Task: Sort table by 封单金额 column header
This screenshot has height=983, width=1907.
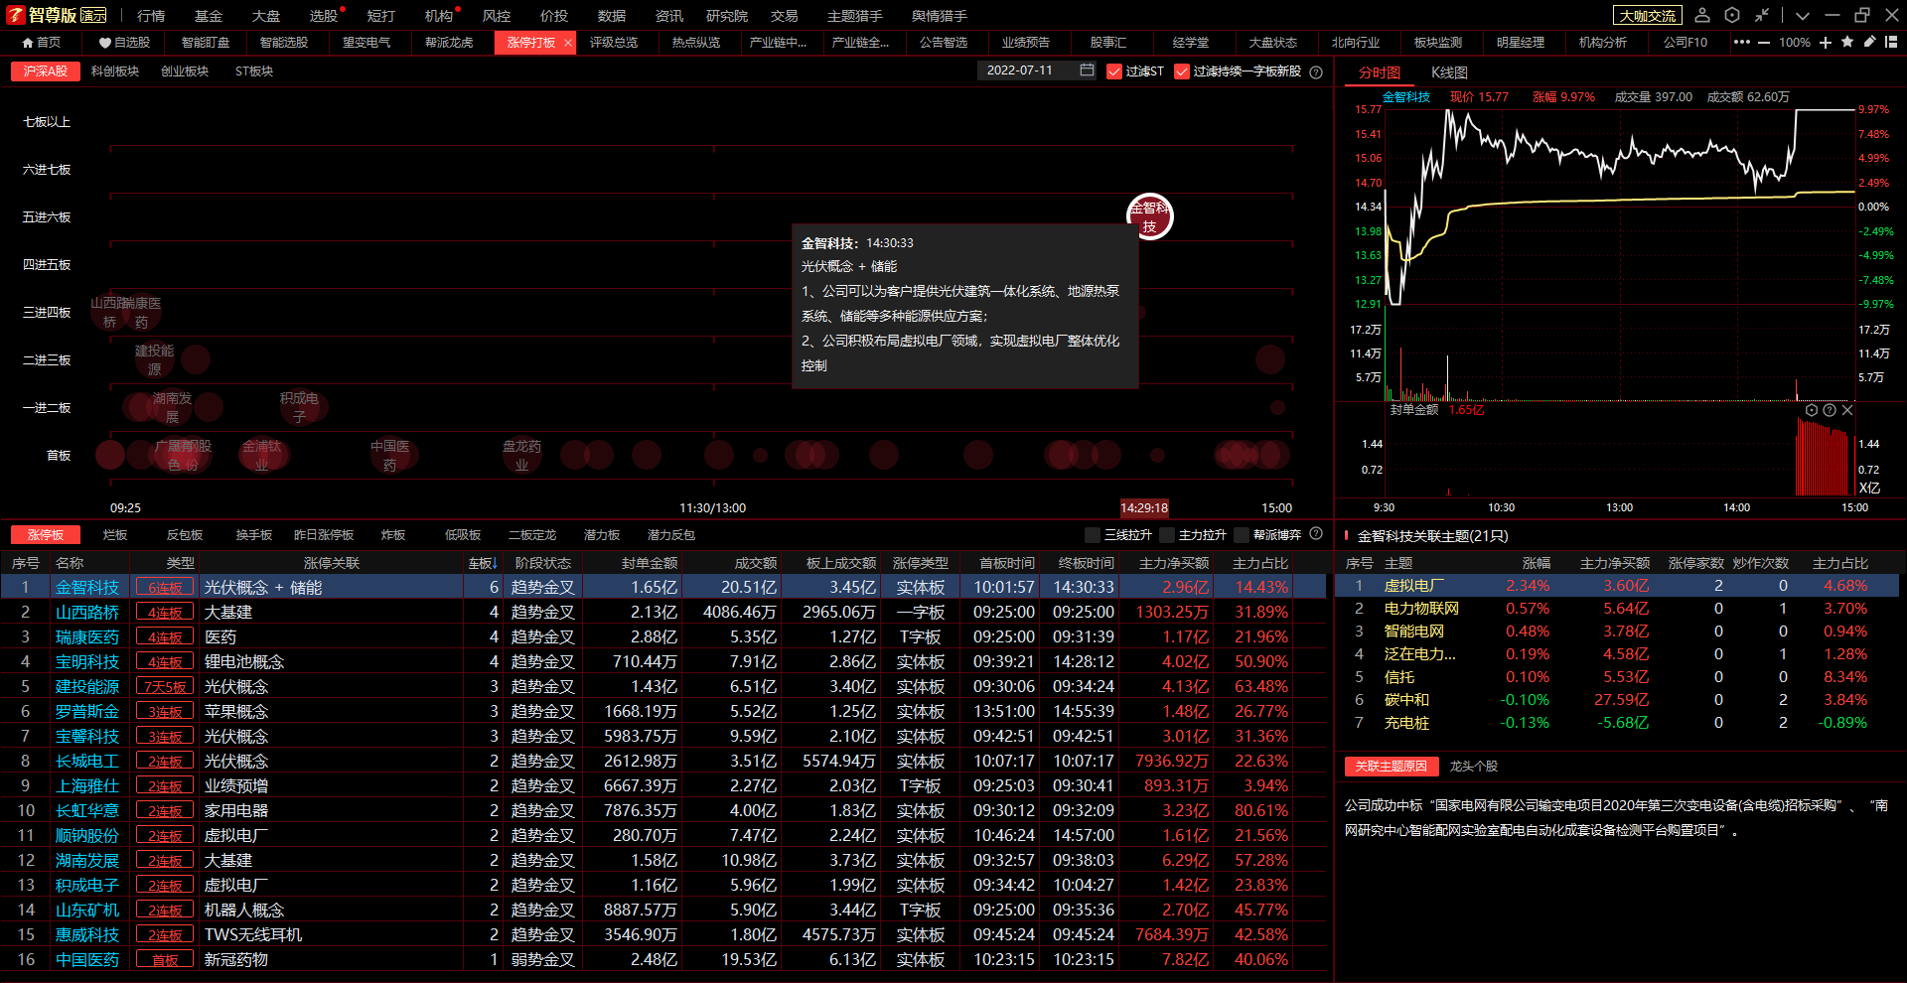Action: click(x=650, y=563)
